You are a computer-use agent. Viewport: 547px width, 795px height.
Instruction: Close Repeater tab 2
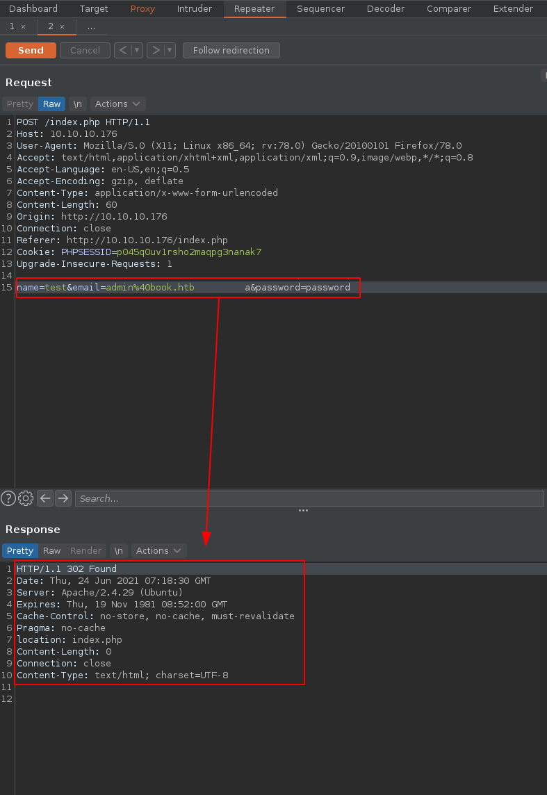62,26
